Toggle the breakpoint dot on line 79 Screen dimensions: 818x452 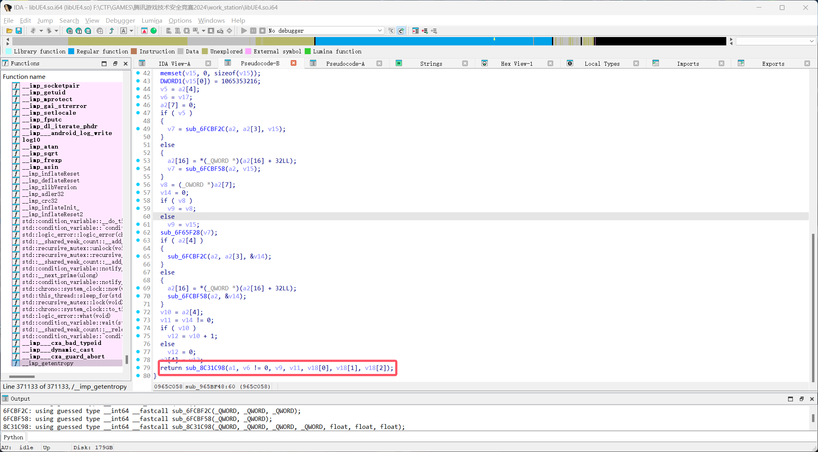138,368
